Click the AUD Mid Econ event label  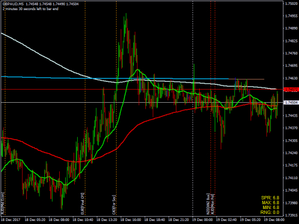point(3,204)
